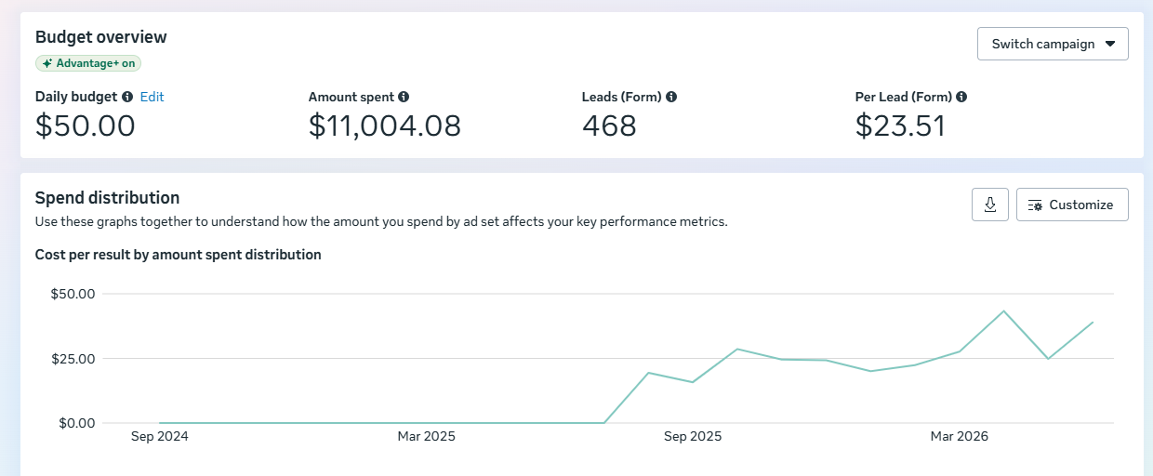Click the info icon beside Per Lead (Form)

coord(961,97)
